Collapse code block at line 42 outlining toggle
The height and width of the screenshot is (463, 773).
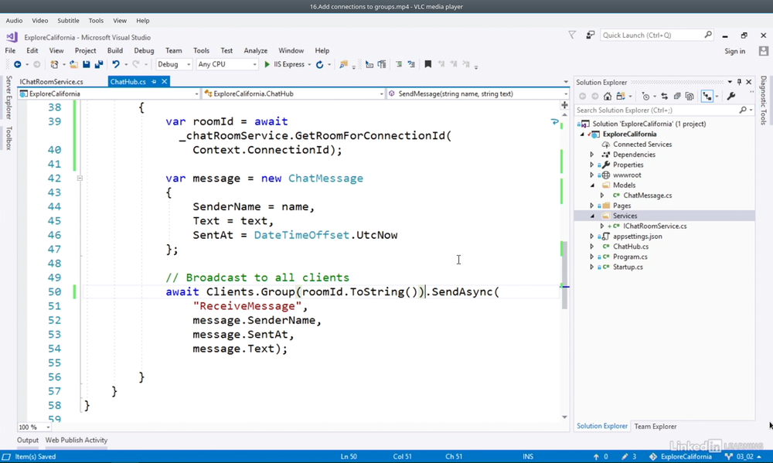pos(80,179)
